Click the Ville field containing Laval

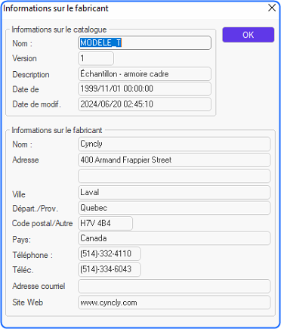174,192
